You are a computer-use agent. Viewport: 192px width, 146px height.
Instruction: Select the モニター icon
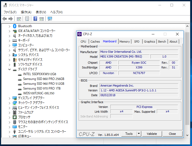15,127
